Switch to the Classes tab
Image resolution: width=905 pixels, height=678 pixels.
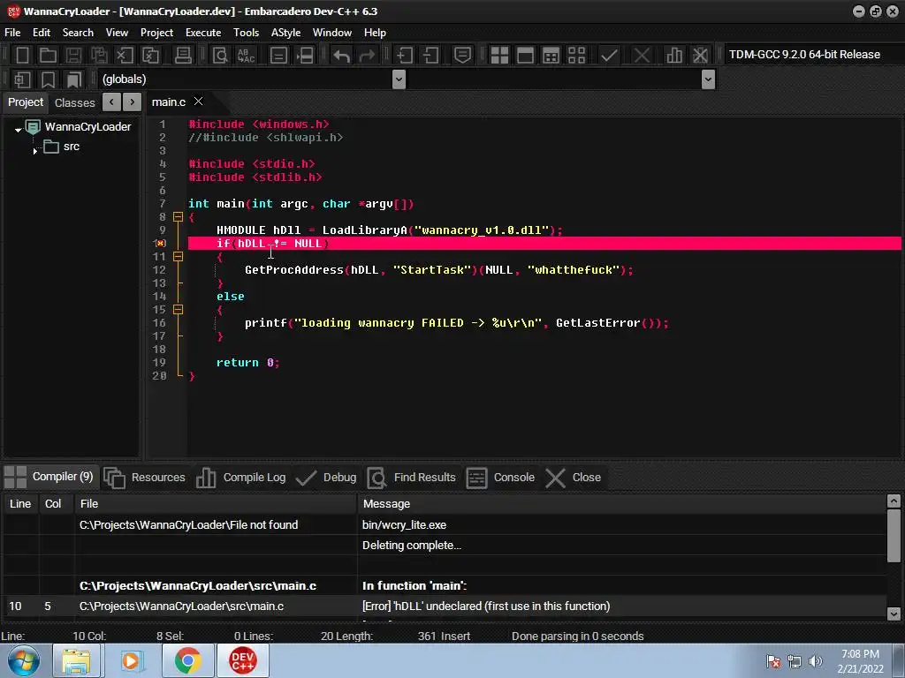[74, 102]
